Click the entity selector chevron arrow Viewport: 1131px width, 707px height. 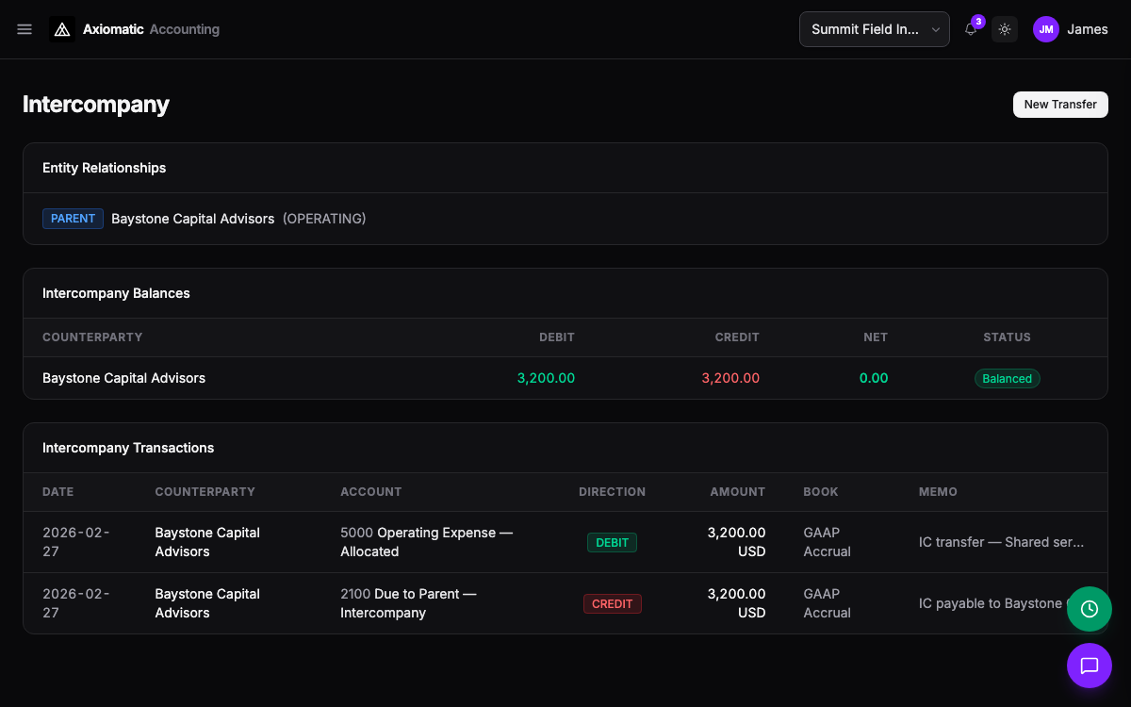935,29
